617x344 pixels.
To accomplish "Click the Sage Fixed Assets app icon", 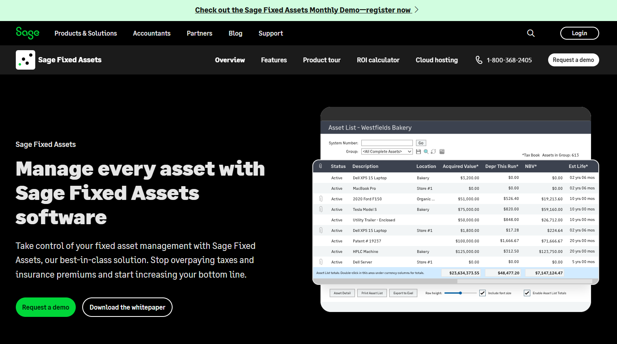I will point(25,59).
